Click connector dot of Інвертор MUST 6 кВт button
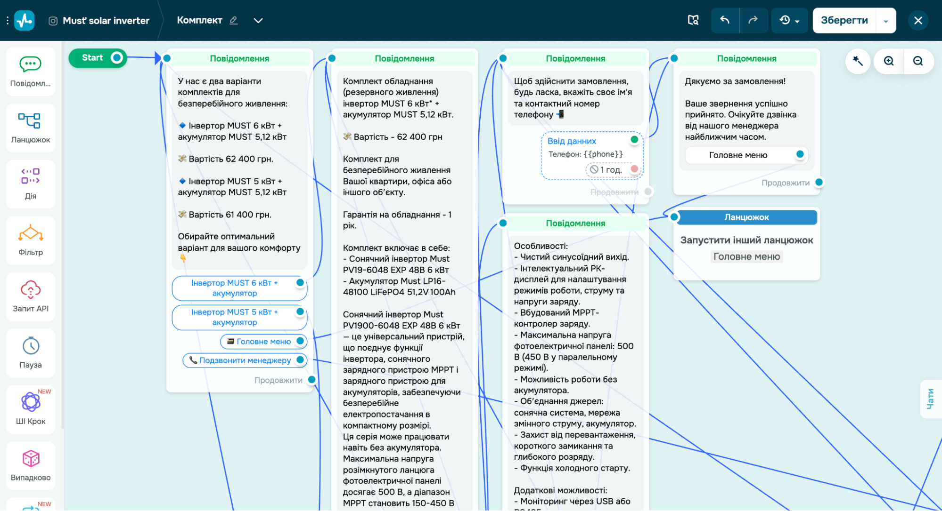The height and width of the screenshot is (511, 942). pyautogui.click(x=300, y=282)
